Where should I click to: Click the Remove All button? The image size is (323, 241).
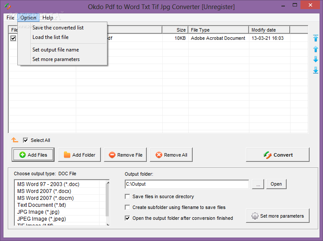[x=171, y=155]
